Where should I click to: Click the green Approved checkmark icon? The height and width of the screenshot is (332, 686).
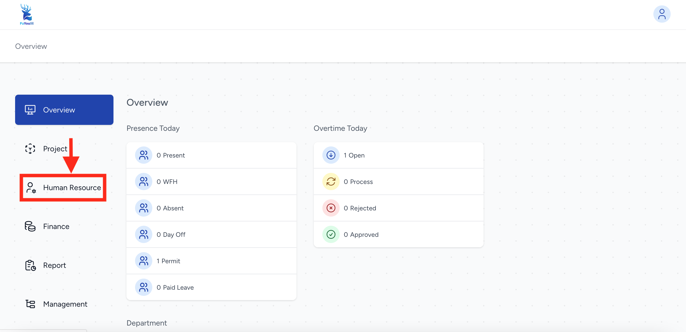click(331, 234)
